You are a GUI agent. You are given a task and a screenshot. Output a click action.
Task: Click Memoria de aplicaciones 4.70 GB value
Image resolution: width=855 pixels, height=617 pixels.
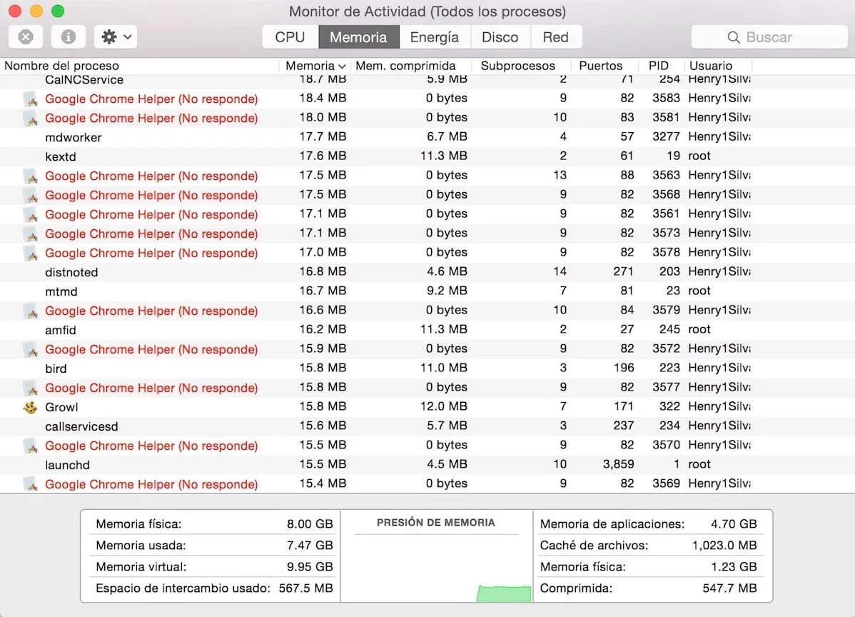point(734,523)
